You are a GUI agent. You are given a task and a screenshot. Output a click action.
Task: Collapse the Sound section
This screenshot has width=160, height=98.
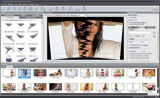[129, 29]
